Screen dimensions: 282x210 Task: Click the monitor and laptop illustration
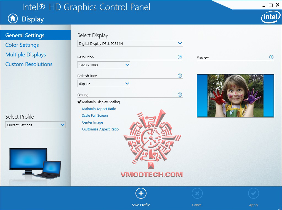point(35,163)
